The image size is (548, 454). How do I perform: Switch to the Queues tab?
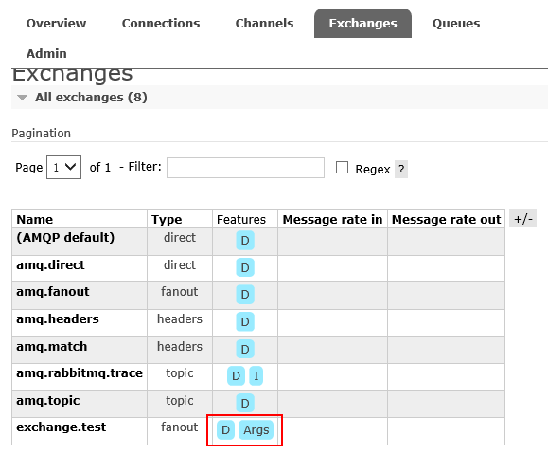pyautogui.click(x=456, y=23)
